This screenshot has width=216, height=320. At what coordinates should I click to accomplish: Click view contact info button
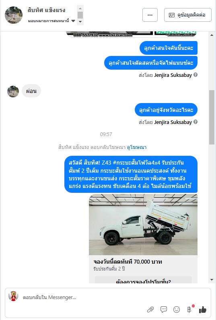[x=188, y=15]
